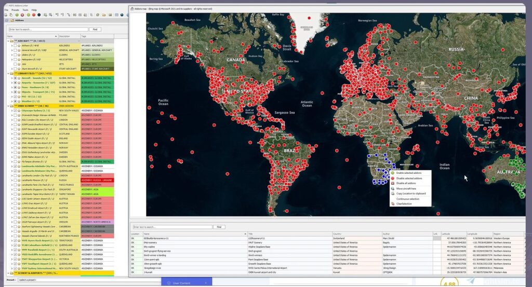
Task: Tick the Helicopters checkbox
Action: pos(15,59)
